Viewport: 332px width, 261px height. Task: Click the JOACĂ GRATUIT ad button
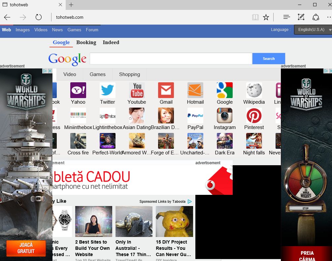click(x=26, y=248)
